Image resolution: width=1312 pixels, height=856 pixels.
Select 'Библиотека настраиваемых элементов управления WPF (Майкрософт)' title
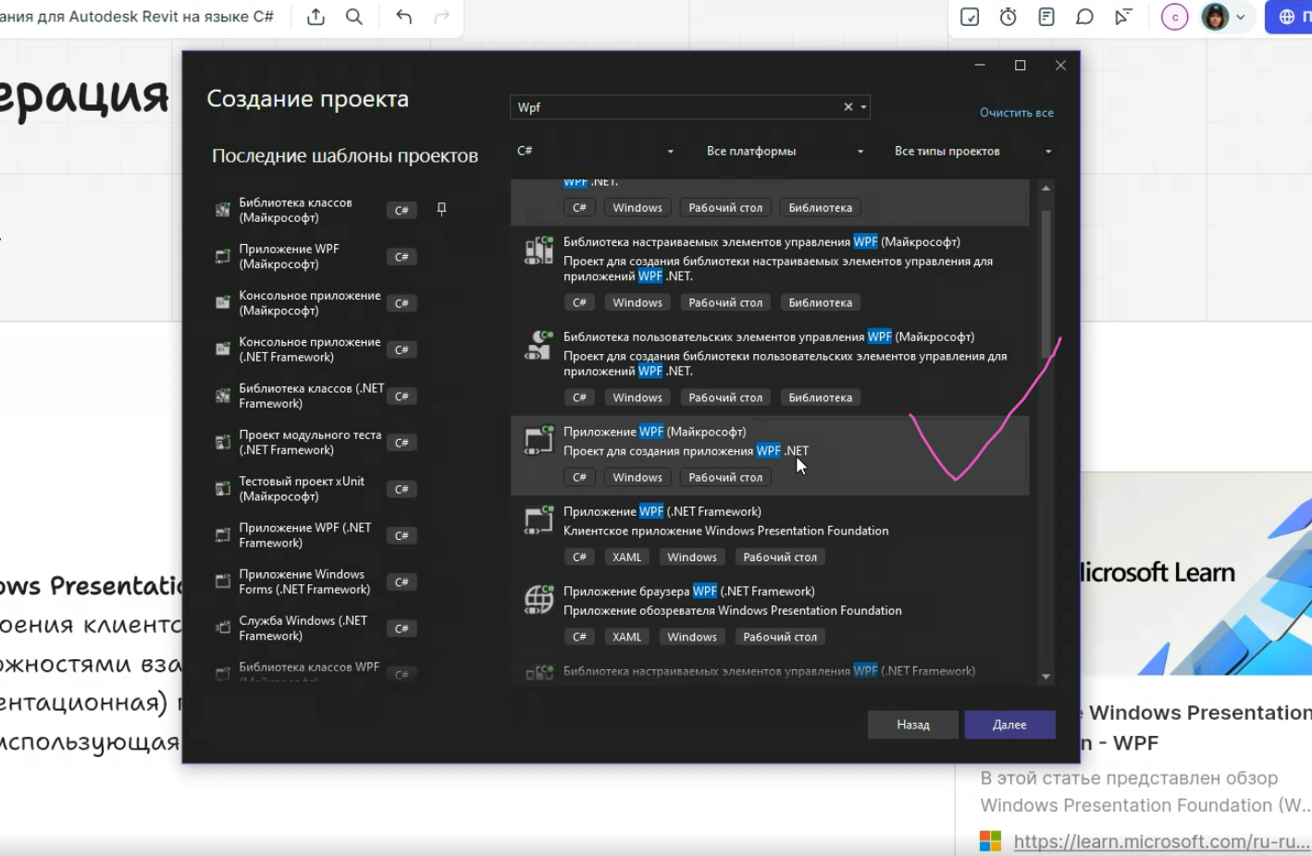click(x=761, y=241)
